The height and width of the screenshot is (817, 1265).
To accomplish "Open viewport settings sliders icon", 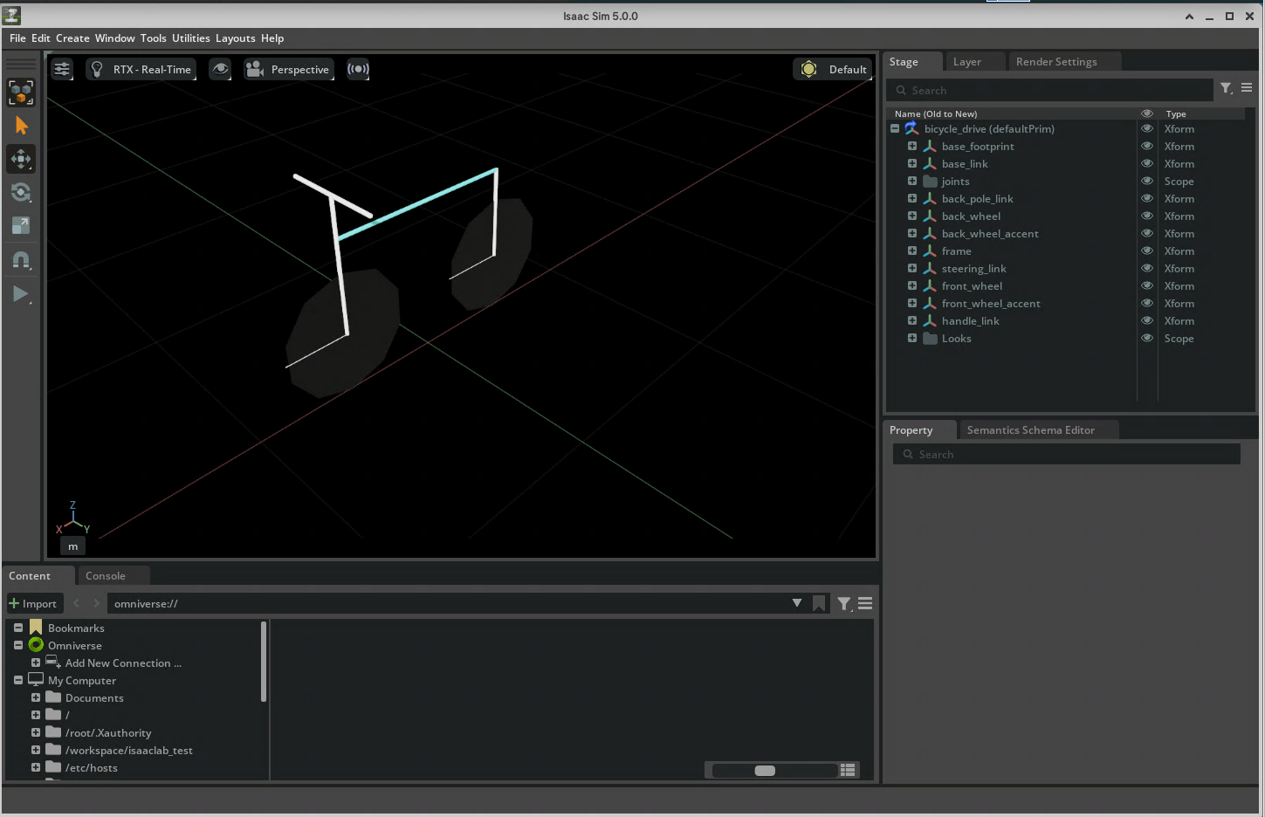I will pos(62,69).
